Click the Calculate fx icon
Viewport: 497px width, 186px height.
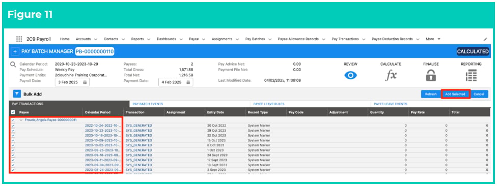(391, 75)
